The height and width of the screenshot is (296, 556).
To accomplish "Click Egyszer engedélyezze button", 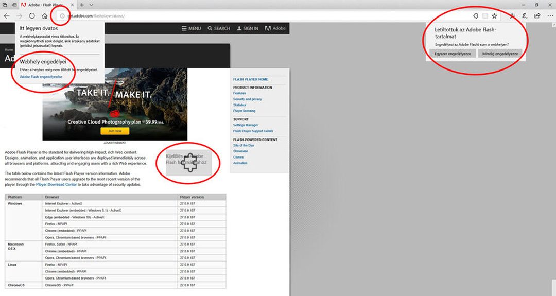I will (x=453, y=54).
